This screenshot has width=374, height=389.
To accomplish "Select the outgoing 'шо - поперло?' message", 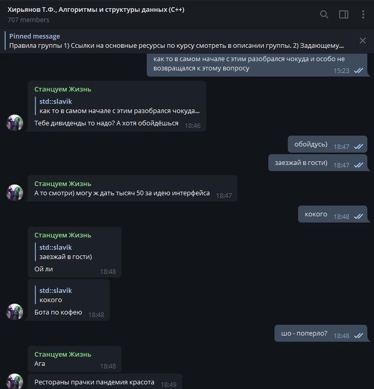I will (321, 334).
